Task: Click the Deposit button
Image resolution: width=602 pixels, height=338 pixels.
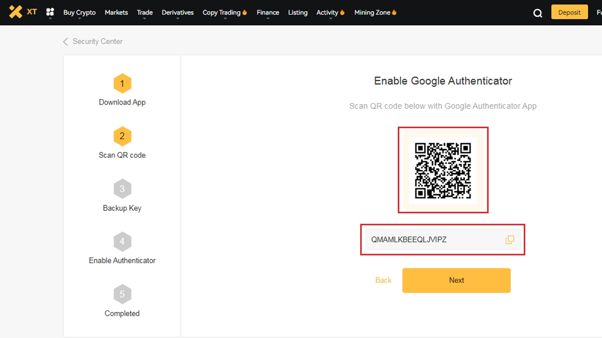Action: 569,13
